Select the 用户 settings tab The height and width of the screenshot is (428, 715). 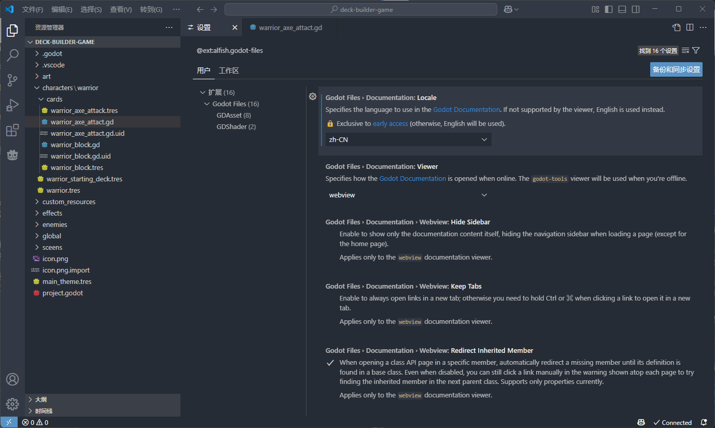tap(204, 70)
